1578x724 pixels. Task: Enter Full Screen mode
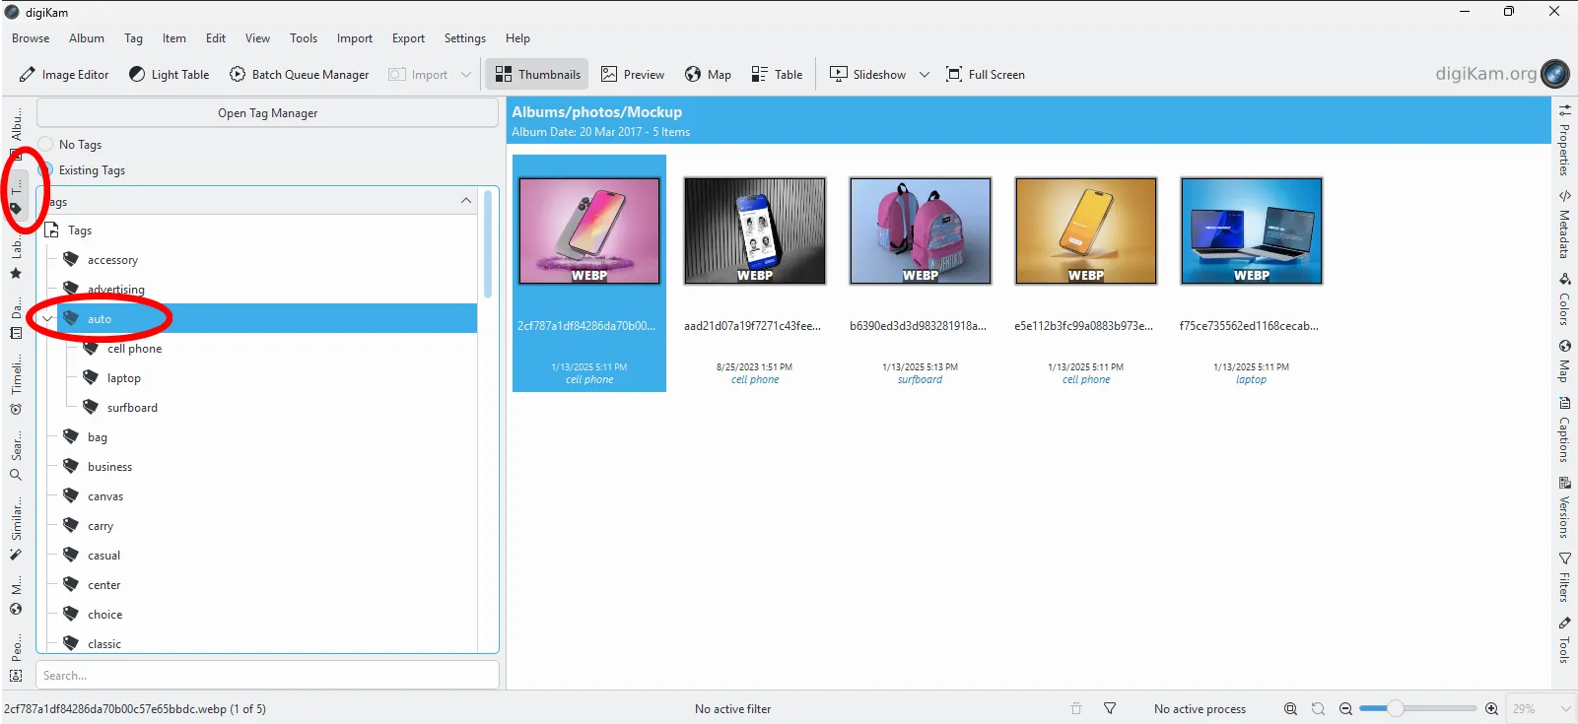tap(985, 75)
